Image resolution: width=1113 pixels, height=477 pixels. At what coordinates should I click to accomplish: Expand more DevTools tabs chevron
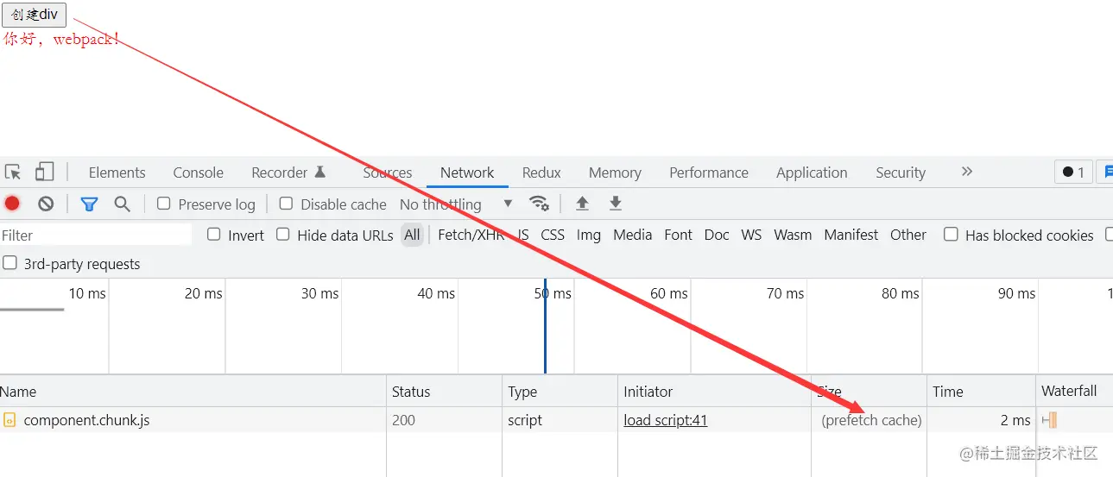pos(966,172)
